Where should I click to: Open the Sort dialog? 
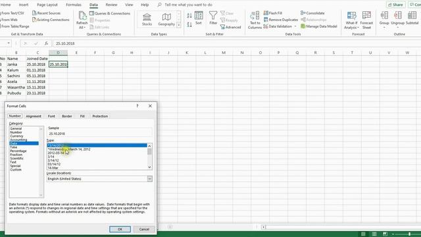click(199, 18)
